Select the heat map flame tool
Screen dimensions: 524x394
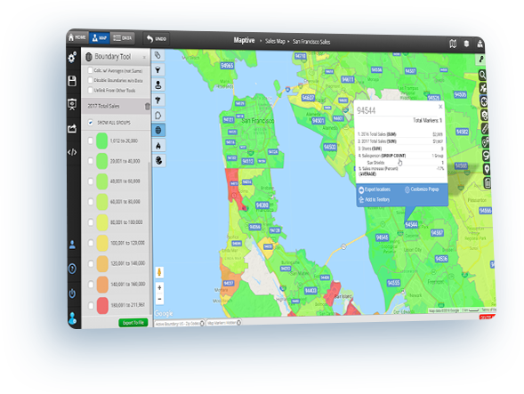click(x=158, y=146)
